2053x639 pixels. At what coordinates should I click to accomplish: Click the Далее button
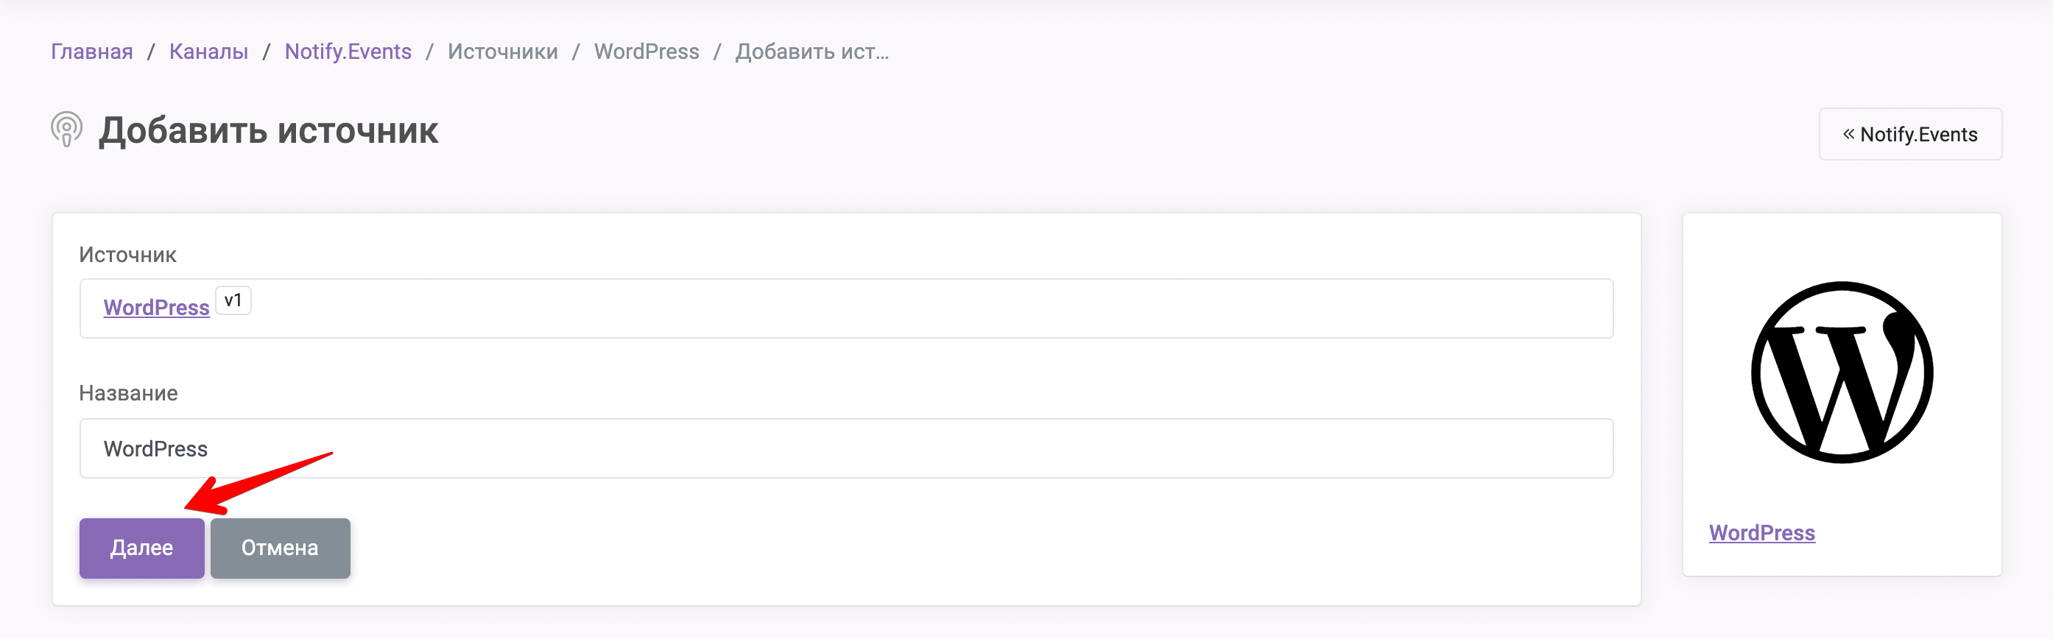tap(142, 548)
